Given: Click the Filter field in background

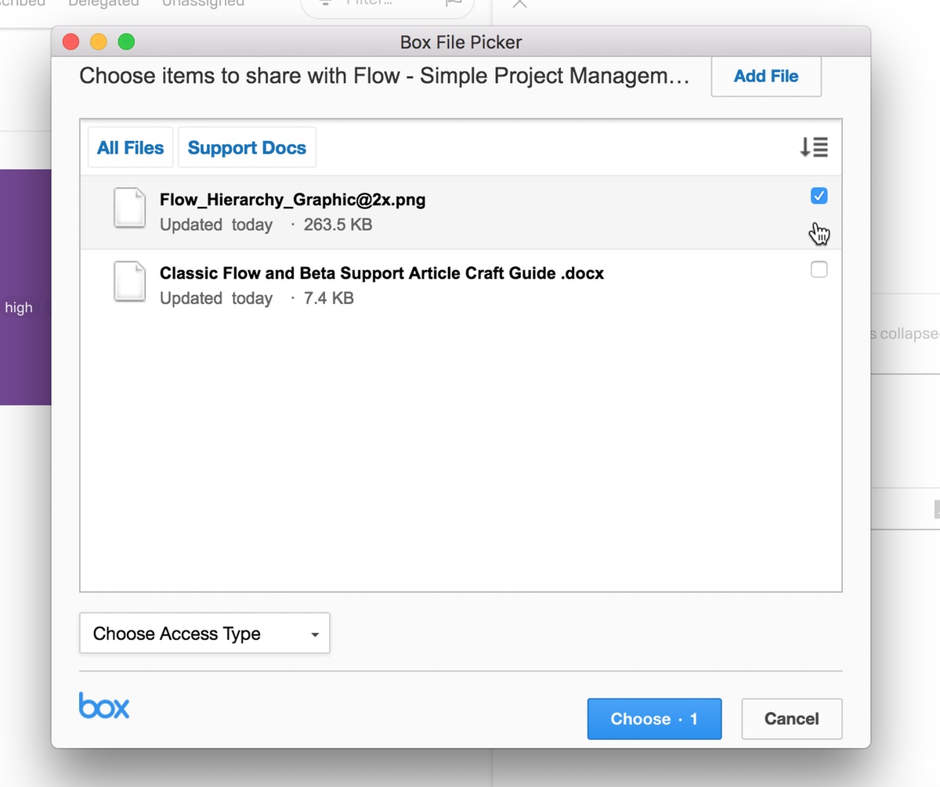Looking at the screenshot, I should [387, 5].
